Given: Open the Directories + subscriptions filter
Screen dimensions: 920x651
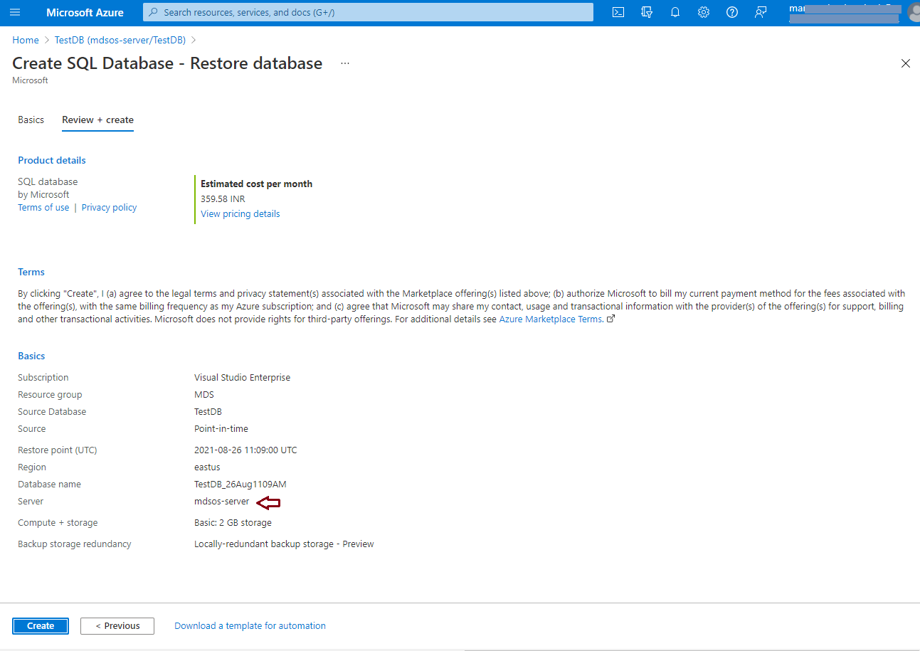Looking at the screenshot, I should [647, 12].
